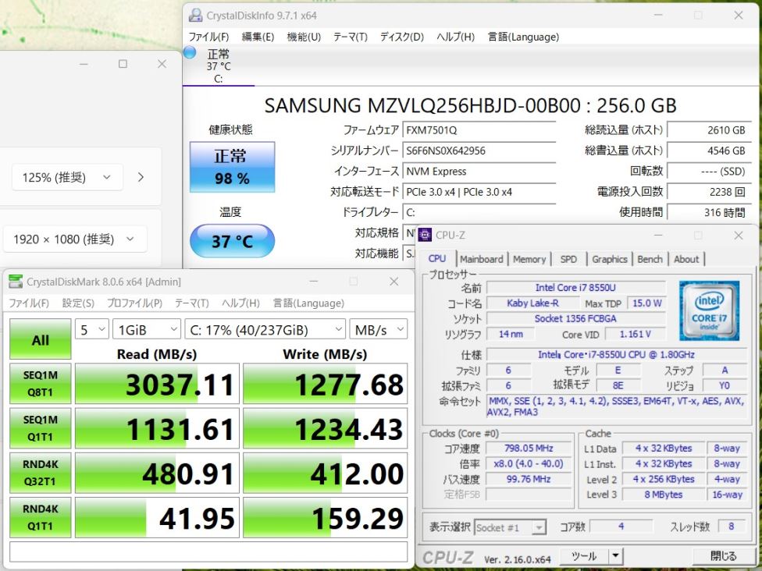Select the blue disk status orb for C:

pos(190,53)
